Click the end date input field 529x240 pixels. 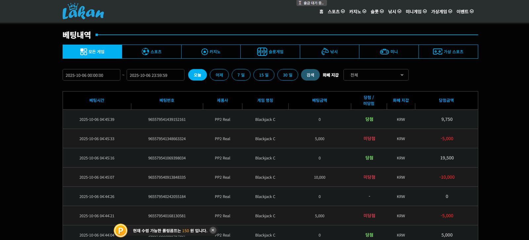coord(155,75)
